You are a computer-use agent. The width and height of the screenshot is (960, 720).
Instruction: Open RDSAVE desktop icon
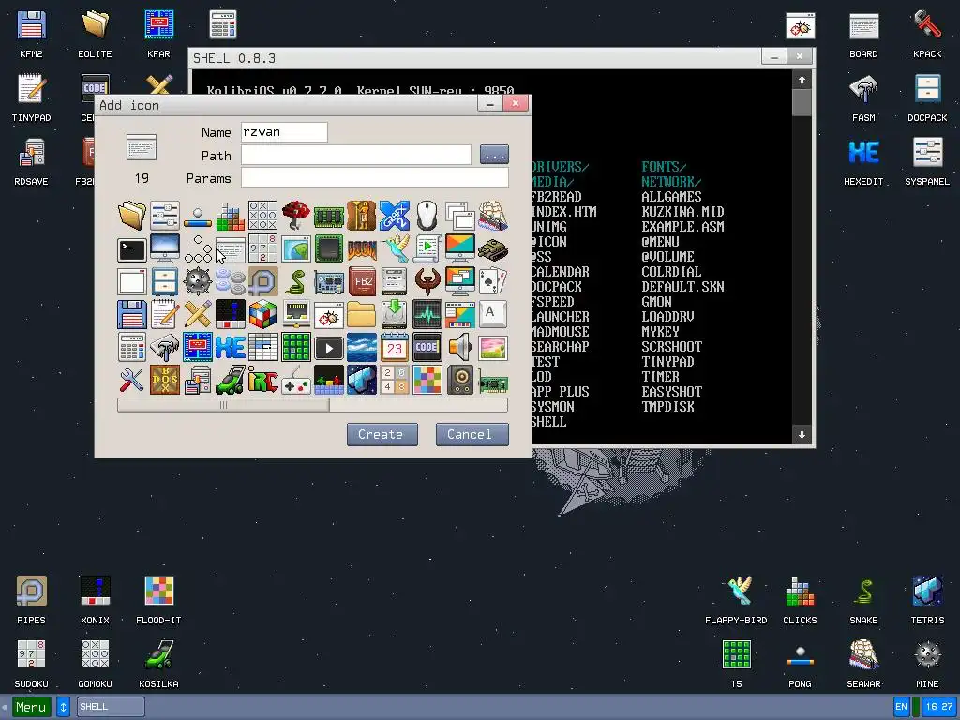31,161
